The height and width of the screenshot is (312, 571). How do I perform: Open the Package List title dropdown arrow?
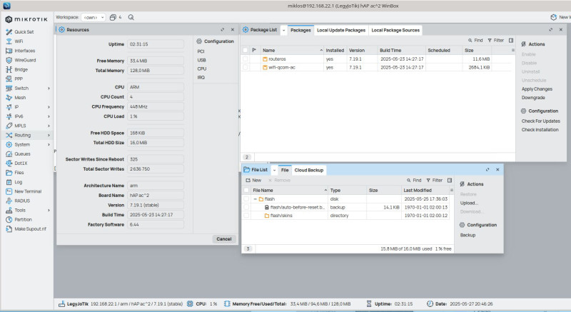[x=283, y=30]
